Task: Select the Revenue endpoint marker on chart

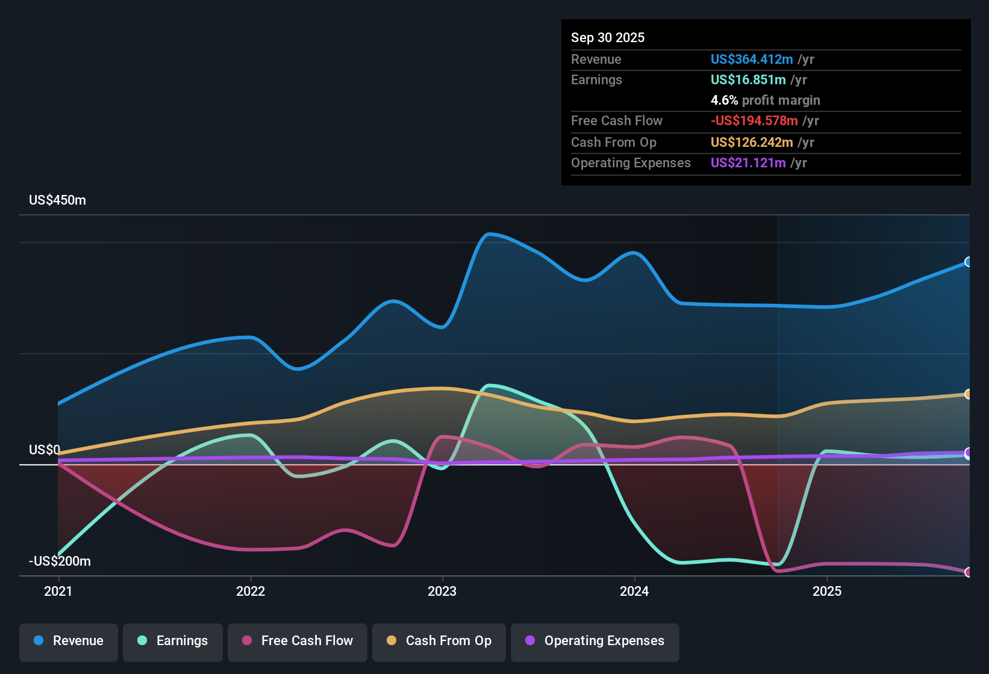Action: pyautogui.click(x=968, y=262)
